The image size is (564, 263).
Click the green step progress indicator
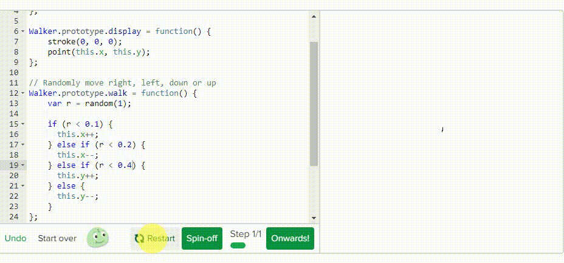[238, 246]
